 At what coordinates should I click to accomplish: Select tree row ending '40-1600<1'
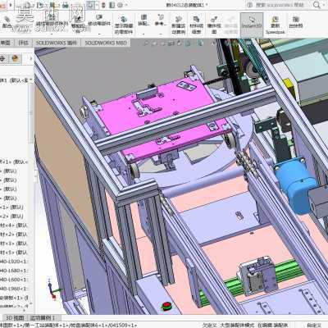(14, 280)
